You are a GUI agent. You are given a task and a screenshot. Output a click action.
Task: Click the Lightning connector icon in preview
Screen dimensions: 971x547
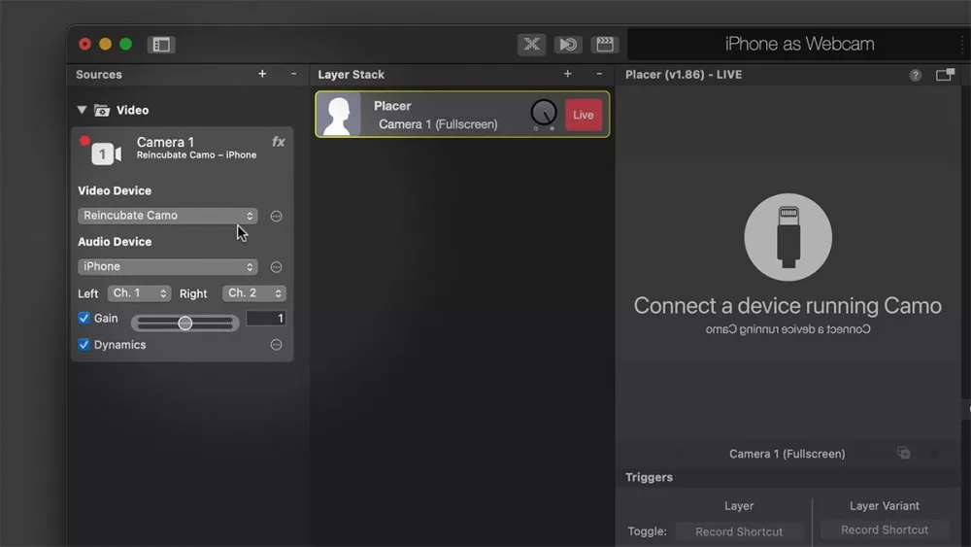(787, 237)
